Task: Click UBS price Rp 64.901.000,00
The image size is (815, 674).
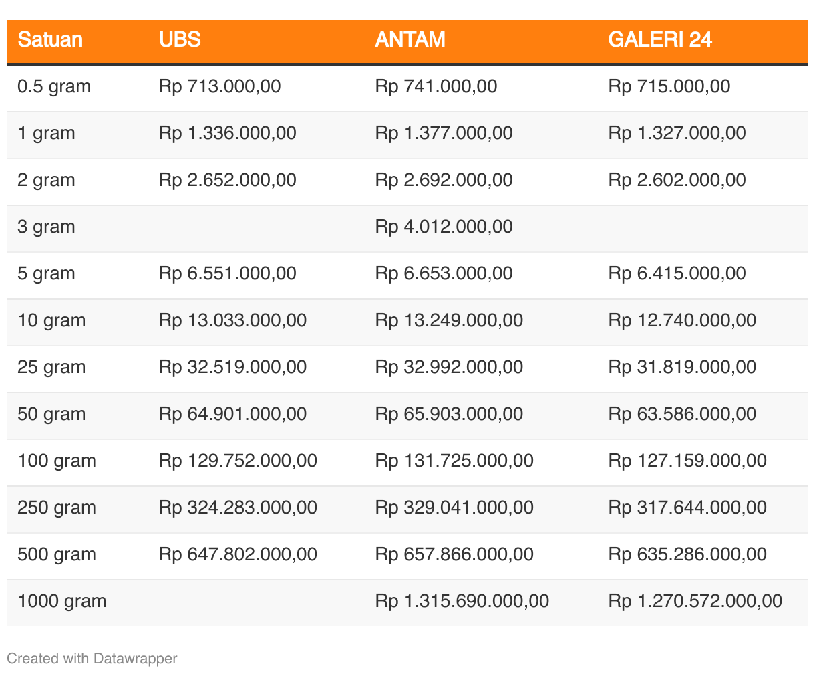Action: (232, 414)
